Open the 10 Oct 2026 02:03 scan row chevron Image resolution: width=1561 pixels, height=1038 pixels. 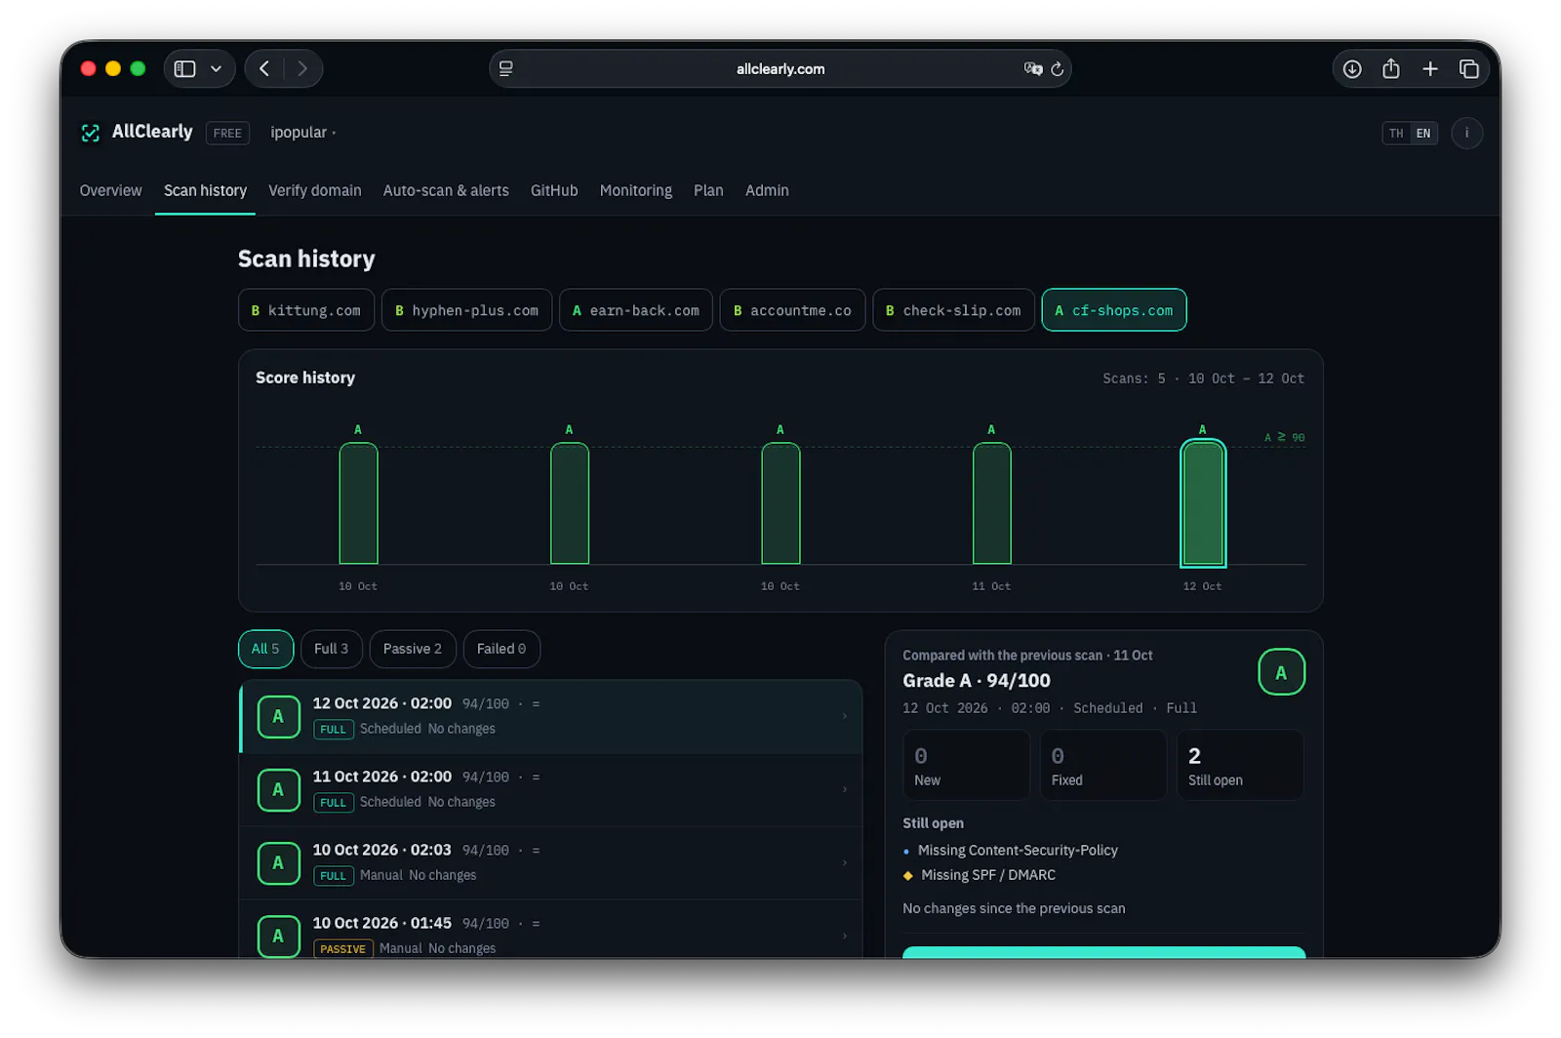point(844,862)
